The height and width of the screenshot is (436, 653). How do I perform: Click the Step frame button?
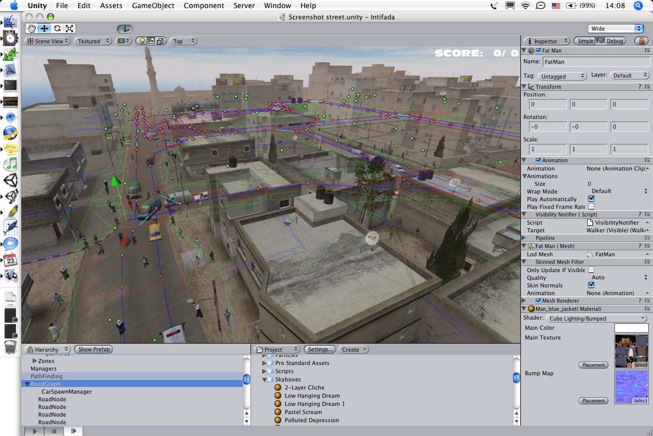(73, 431)
